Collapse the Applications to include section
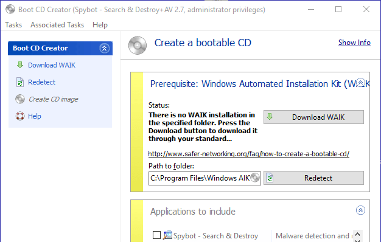 [360, 210]
